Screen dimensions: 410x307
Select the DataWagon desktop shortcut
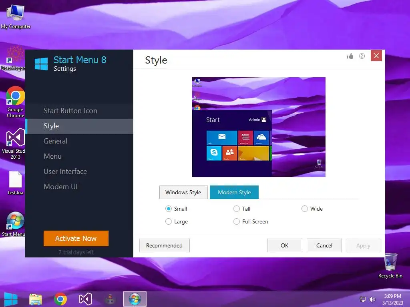coord(13,59)
